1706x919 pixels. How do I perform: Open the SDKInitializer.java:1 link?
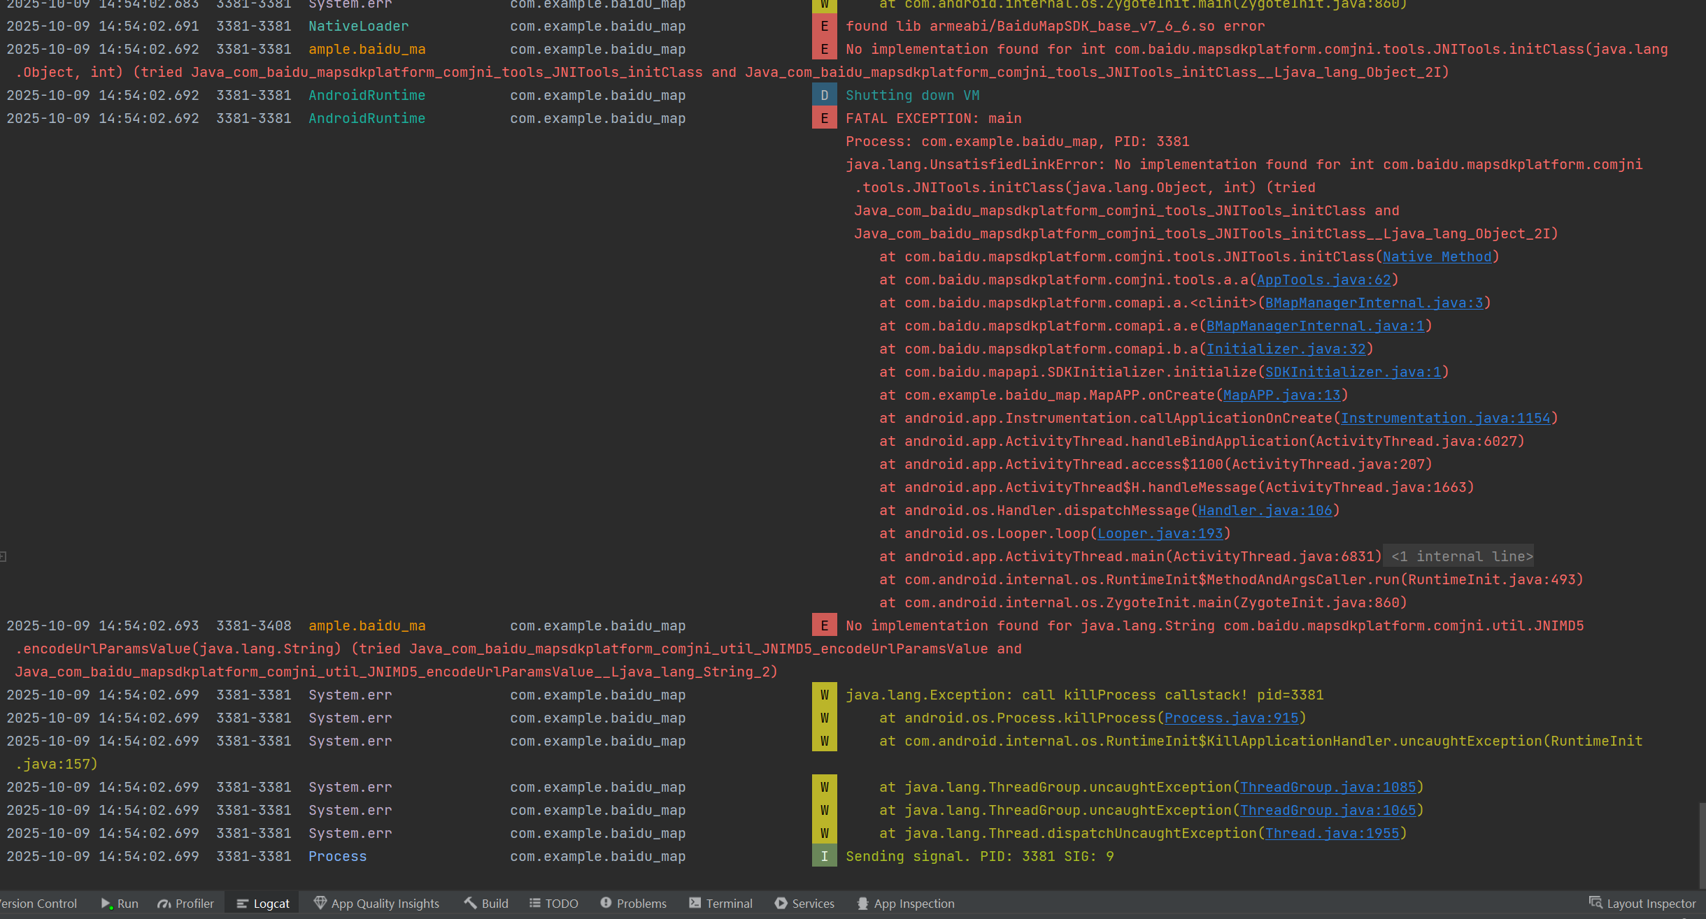pyautogui.click(x=1353, y=372)
